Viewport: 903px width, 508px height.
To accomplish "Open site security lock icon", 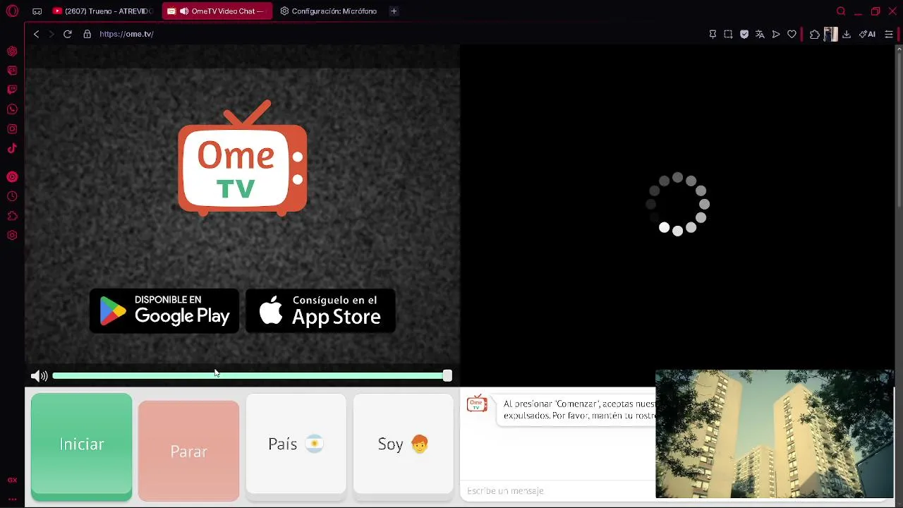I will [x=87, y=34].
